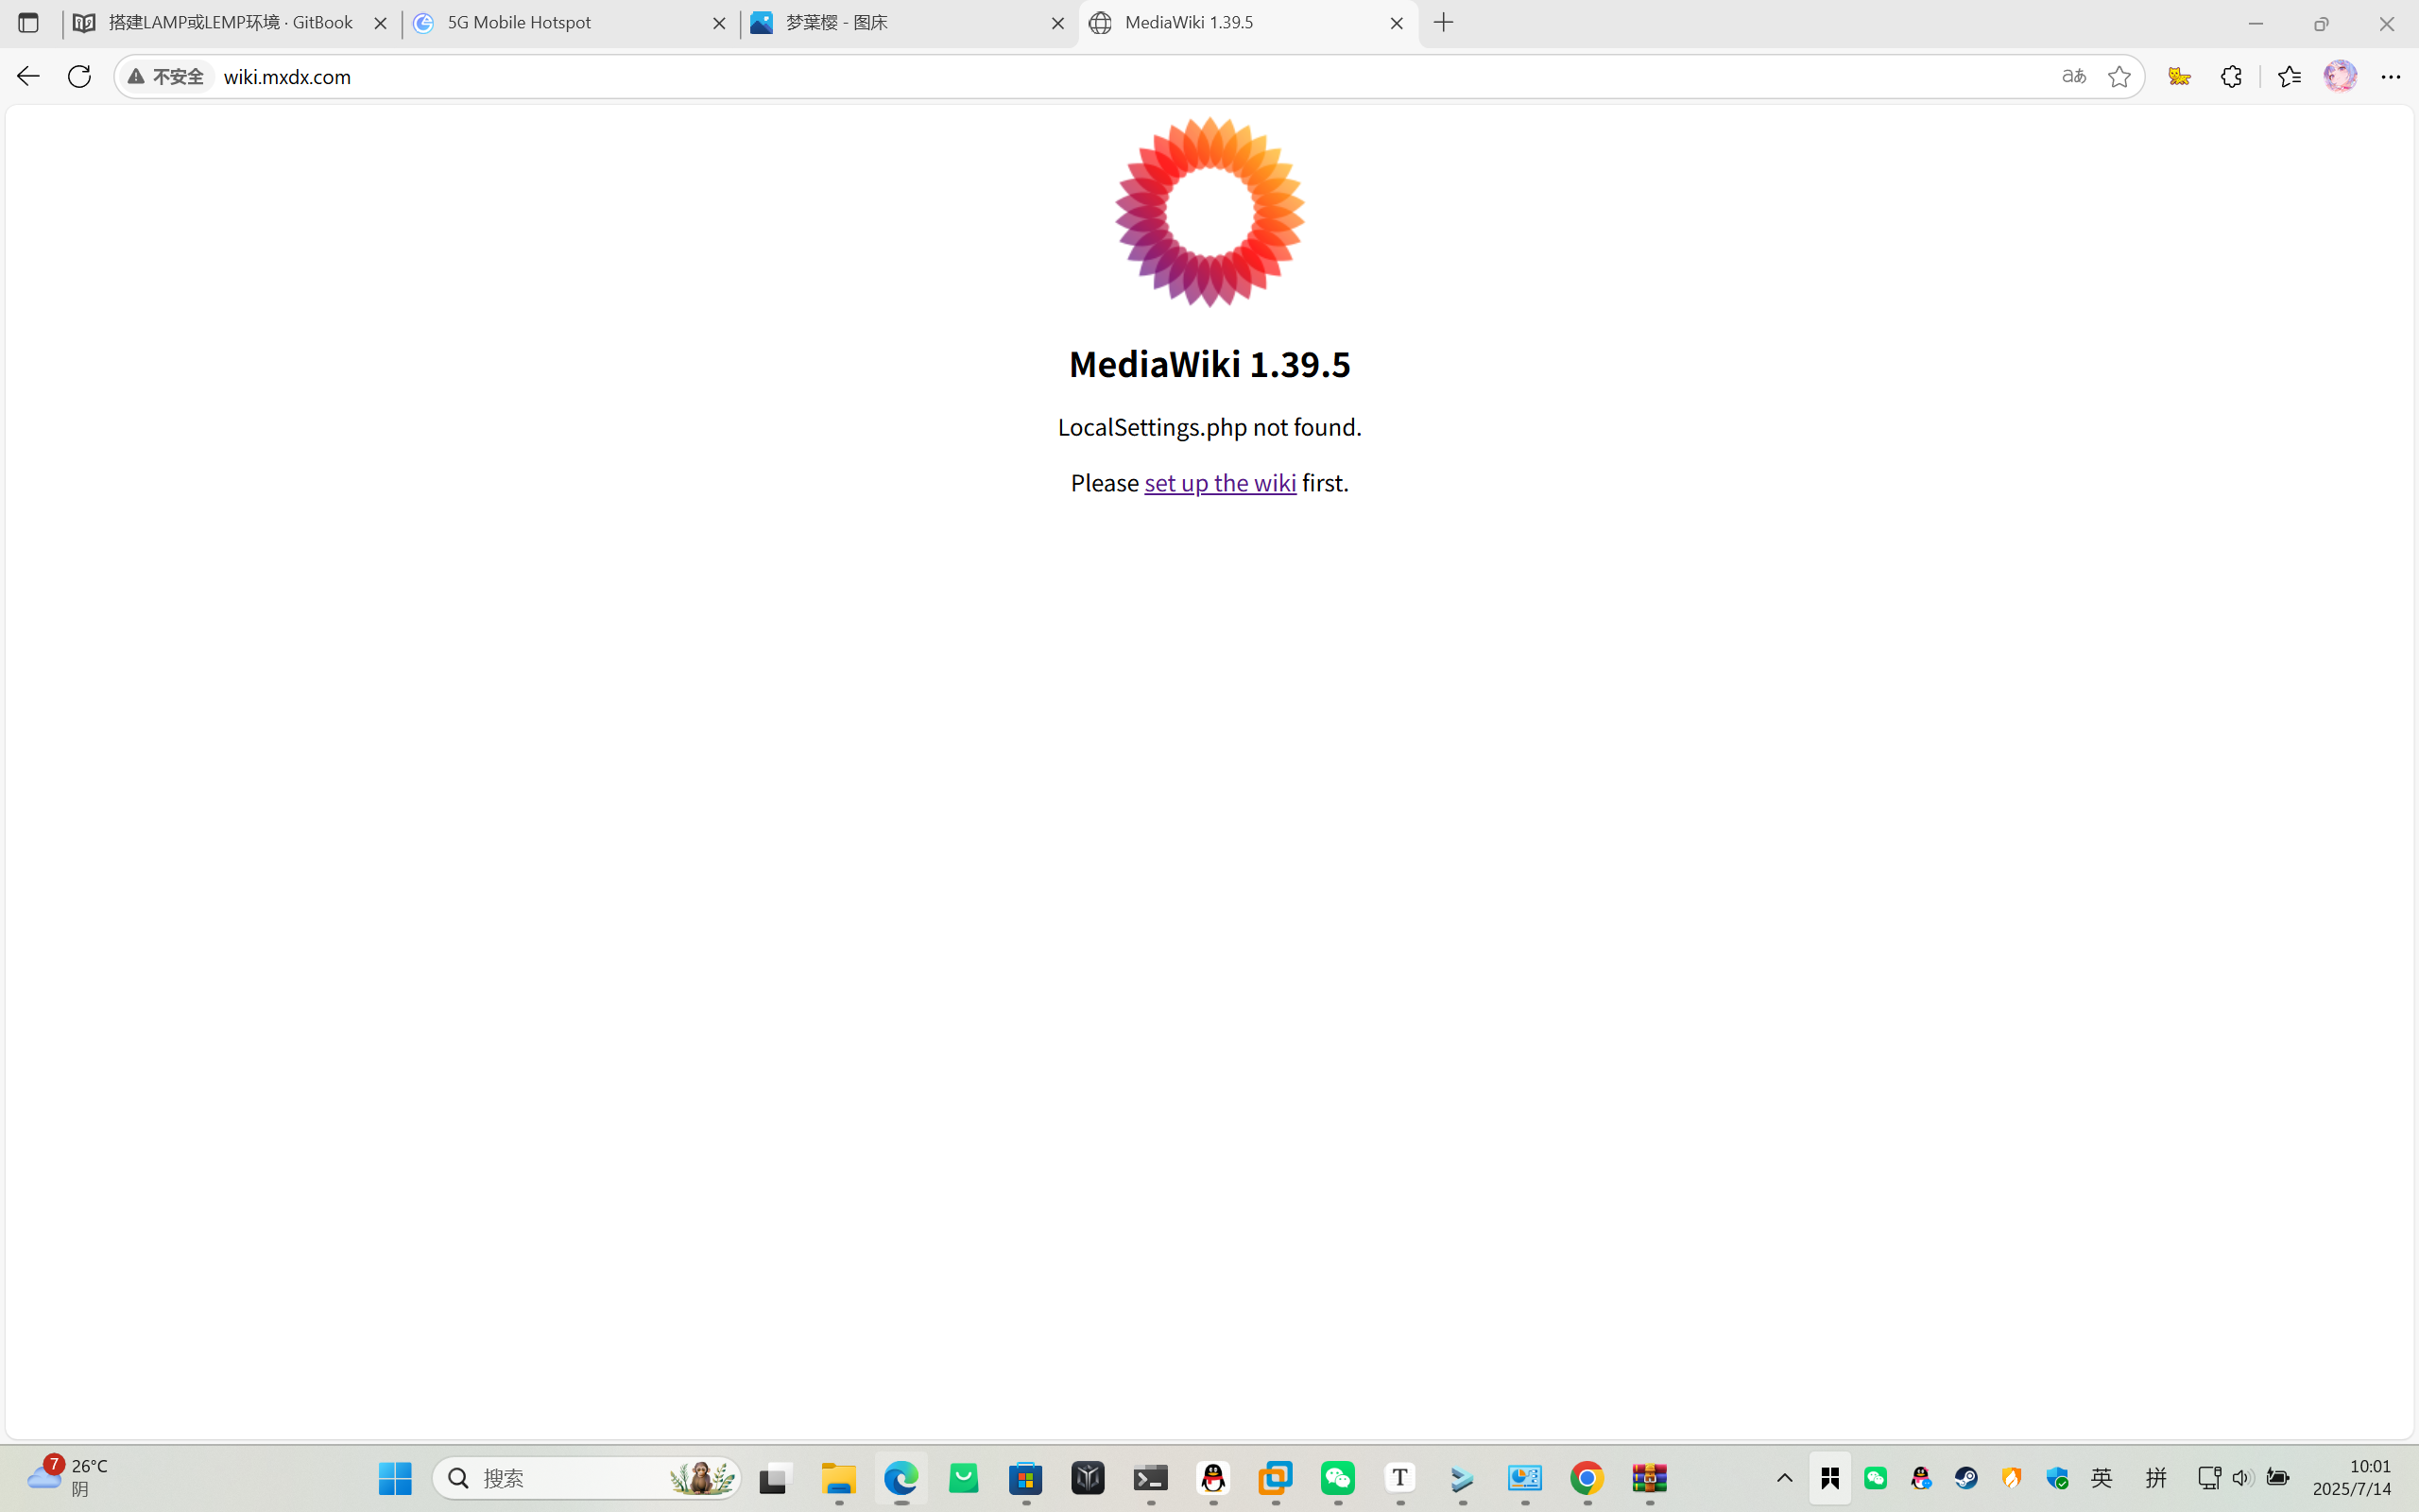The height and width of the screenshot is (1512, 2419).
Task: Open File Explorer from the taskbar
Action: pyautogui.click(x=839, y=1478)
